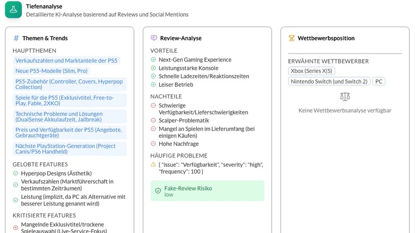Click the minus icon beside Hohe Nachfrage
This screenshot has width=415, height=233.
pyautogui.click(x=153, y=144)
